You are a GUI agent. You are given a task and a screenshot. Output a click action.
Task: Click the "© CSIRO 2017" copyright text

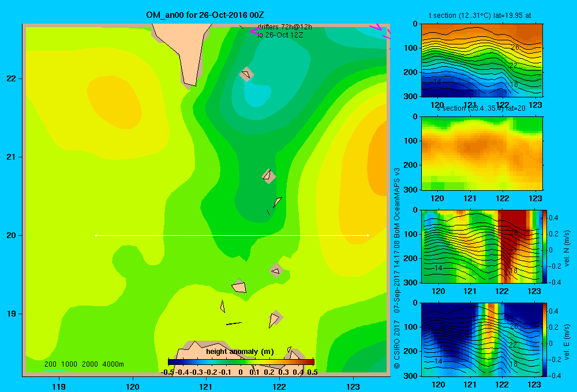(397, 344)
